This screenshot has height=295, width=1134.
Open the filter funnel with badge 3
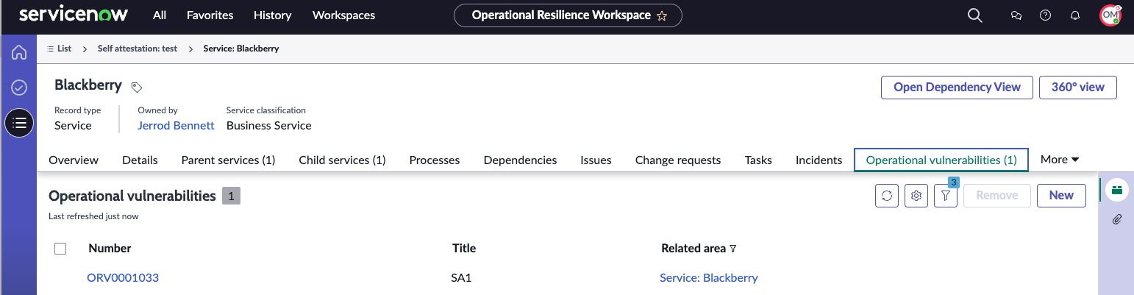click(x=946, y=196)
